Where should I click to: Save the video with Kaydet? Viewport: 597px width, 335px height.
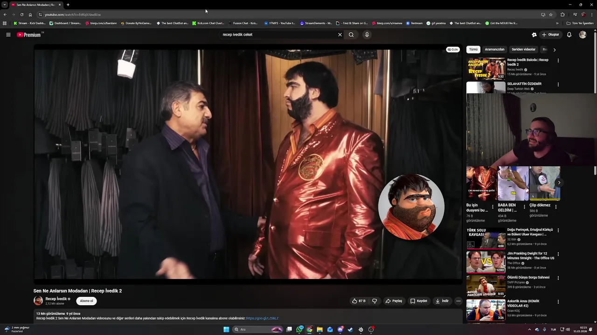[x=419, y=301]
